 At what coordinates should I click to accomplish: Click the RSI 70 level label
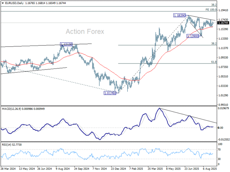[219, 149]
